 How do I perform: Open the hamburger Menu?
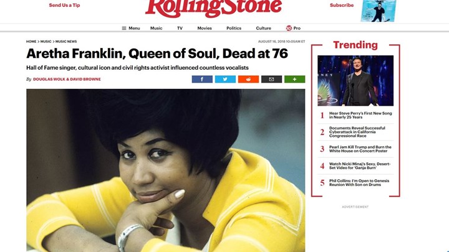[x=131, y=28]
